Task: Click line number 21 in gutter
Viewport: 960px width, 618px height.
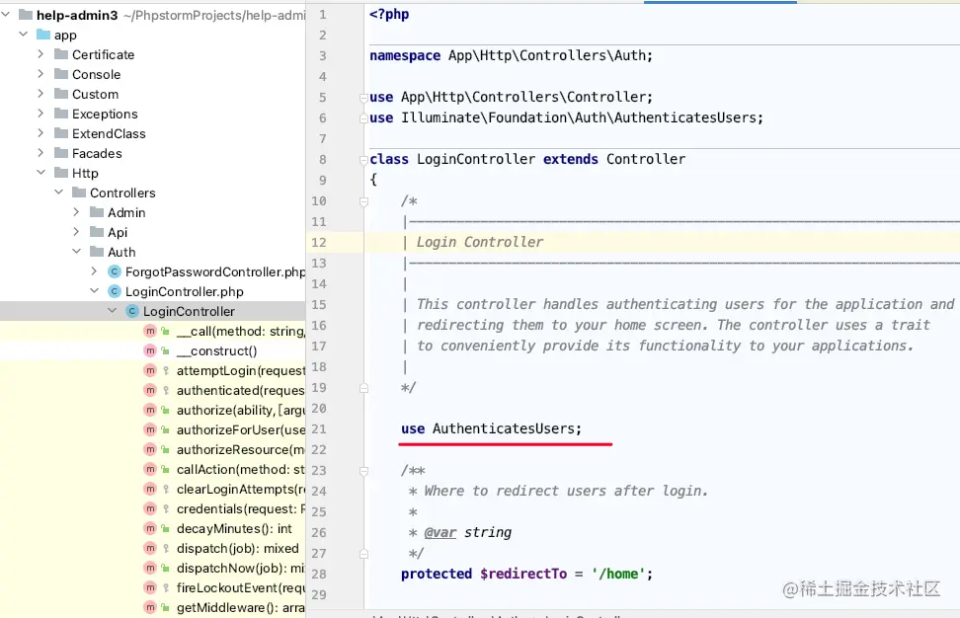Action: click(x=319, y=428)
